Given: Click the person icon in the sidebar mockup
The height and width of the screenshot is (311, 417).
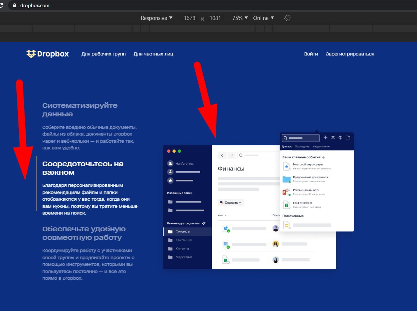Looking at the screenshot, I should (x=170, y=172).
